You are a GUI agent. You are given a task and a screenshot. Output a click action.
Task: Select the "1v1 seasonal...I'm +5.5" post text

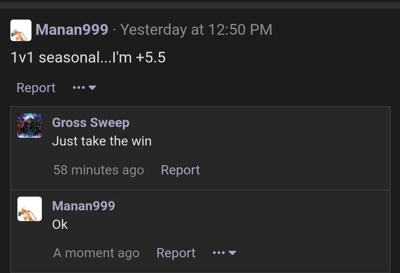[88, 57]
